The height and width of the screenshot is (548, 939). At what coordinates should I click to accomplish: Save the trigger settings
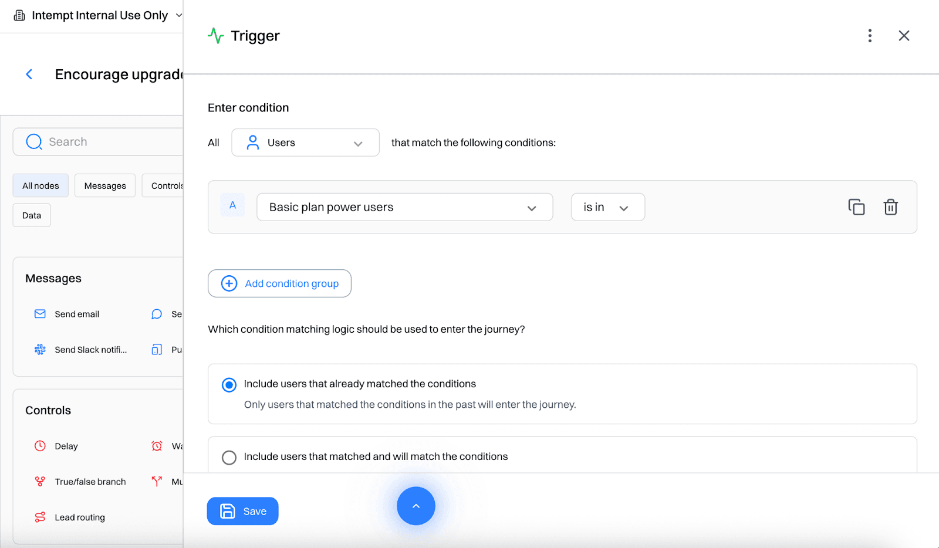[x=242, y=512]
